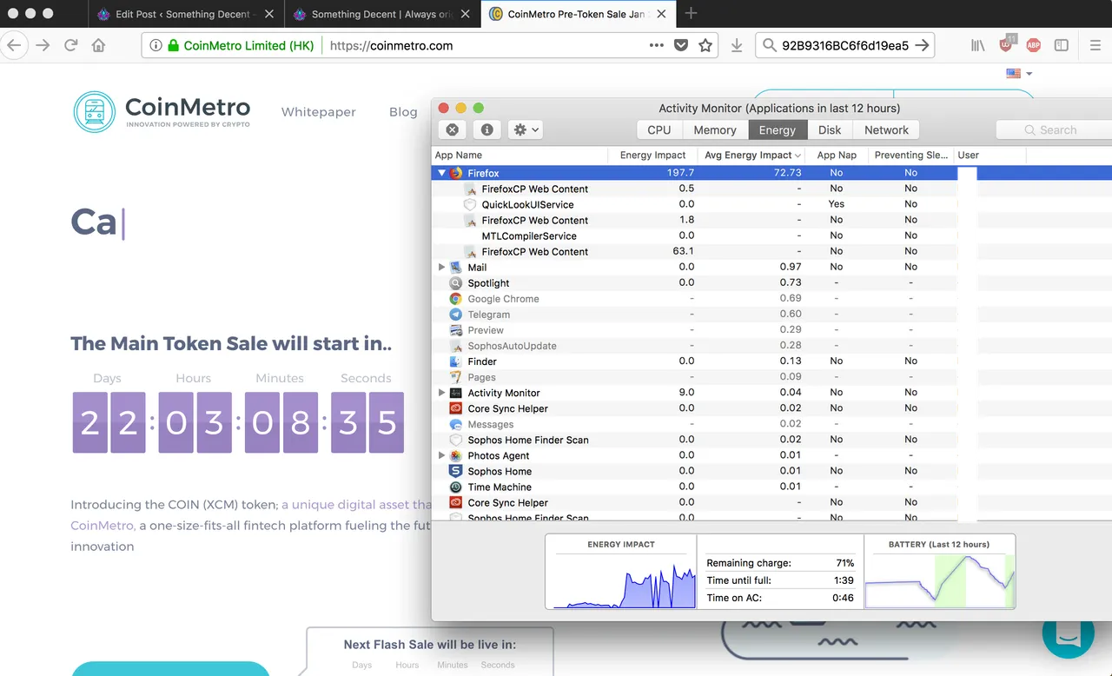1112x676 pixels.
Task: Sort by Energy Impact column header
Action: [x=652, y=155]
